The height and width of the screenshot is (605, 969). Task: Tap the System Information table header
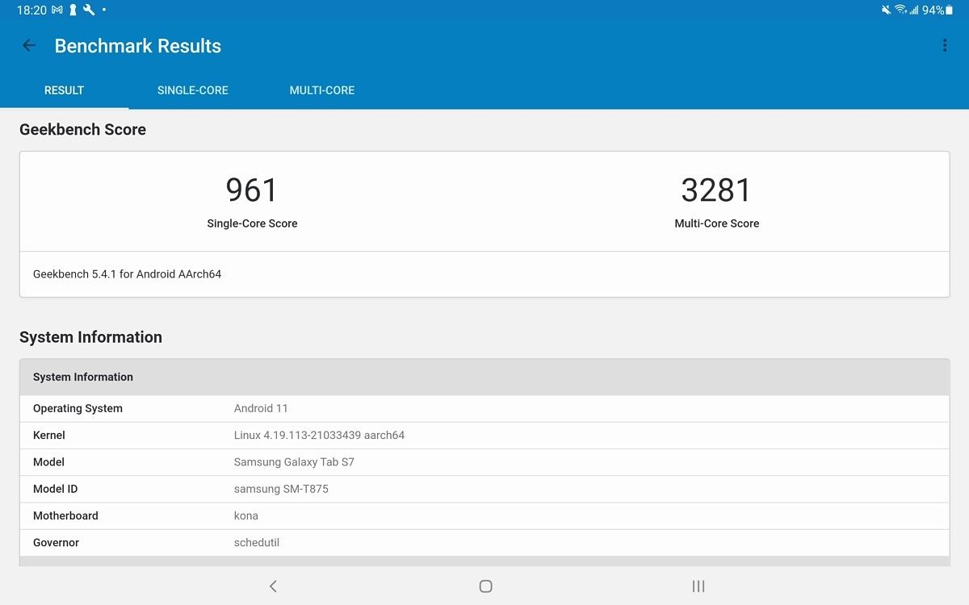(x=484, y=377)
